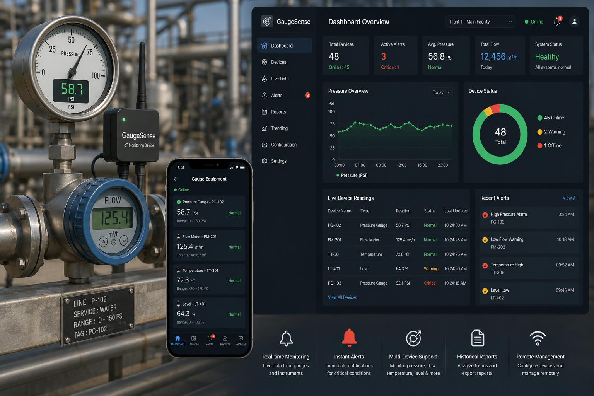Toggle the Pressure (PSI) chart legend
The width and height of the screenshot is (594, 396).
coord(352,175)
